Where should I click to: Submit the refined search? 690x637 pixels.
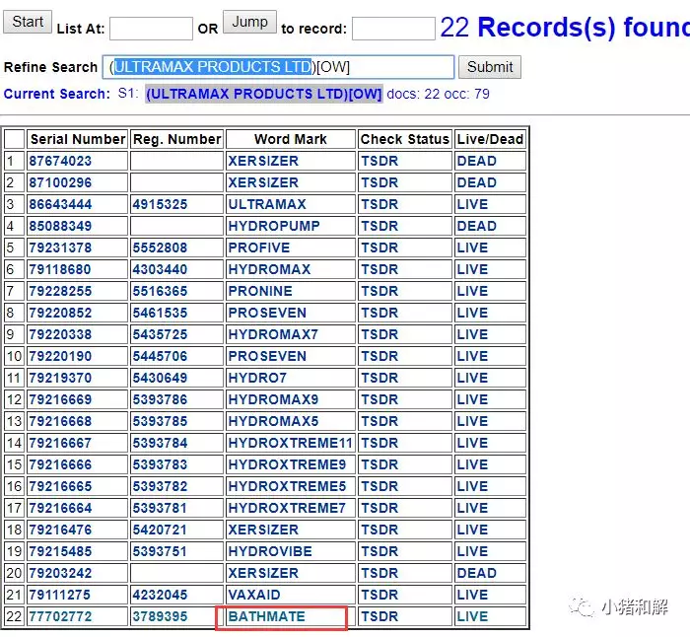(490, 67)
